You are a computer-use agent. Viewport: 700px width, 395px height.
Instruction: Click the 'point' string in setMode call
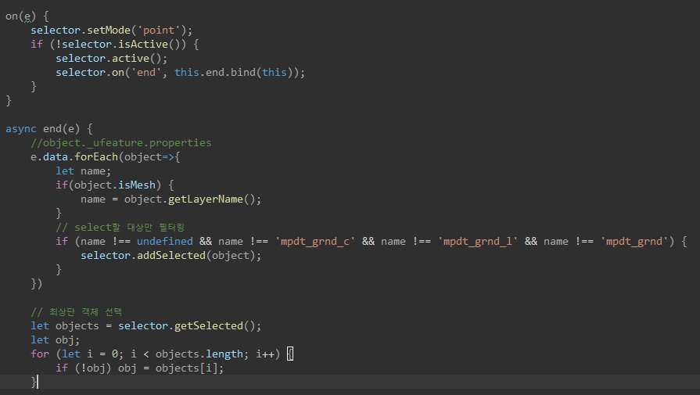pyautogui.click(x=159, y=31)
